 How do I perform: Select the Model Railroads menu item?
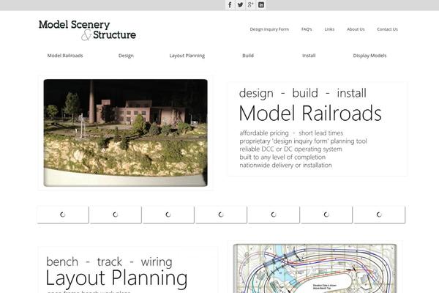click(65, 56)
